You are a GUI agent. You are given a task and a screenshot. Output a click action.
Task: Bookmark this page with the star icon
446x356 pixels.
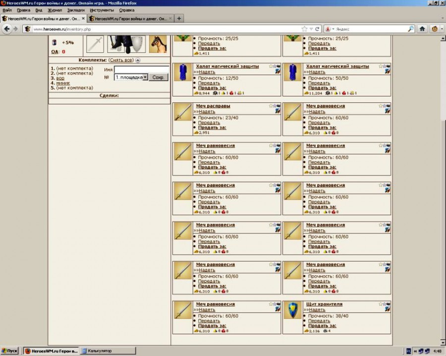[304, 29]
